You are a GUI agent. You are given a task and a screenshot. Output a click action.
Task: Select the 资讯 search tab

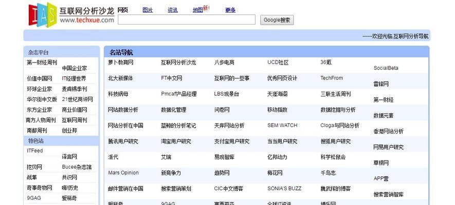coord(173,10)
